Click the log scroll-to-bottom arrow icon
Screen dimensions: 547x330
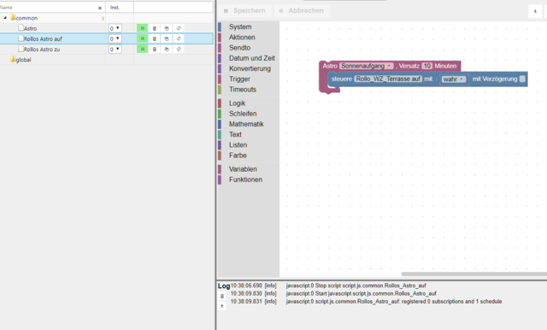(x=222, y=306)
